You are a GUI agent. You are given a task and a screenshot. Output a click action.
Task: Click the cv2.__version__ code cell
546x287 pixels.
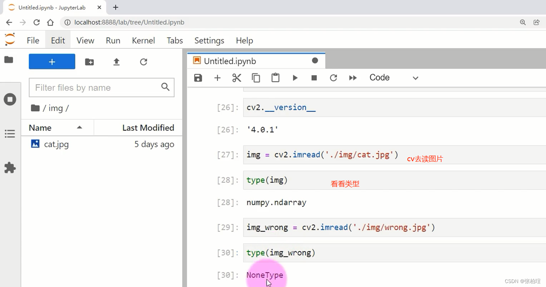click(395, 107)
